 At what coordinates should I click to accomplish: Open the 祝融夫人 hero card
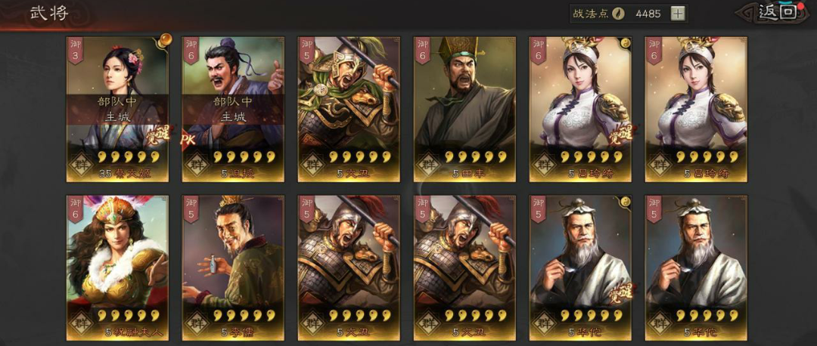point(118,268)
